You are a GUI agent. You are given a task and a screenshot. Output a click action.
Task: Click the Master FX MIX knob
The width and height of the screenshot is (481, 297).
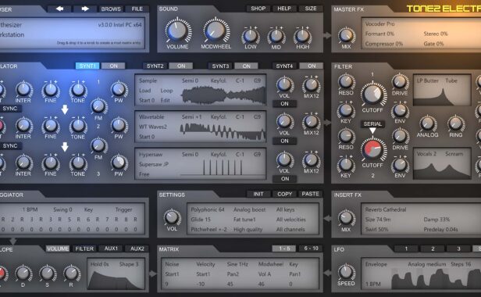click(x=346, y=35)
